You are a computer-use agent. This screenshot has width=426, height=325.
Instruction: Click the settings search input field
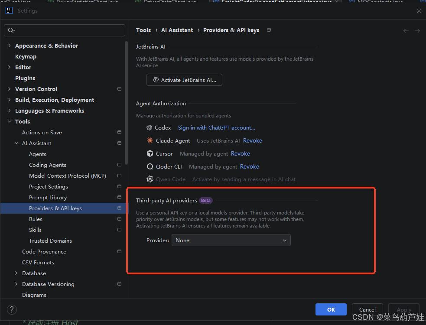[65, 30]
